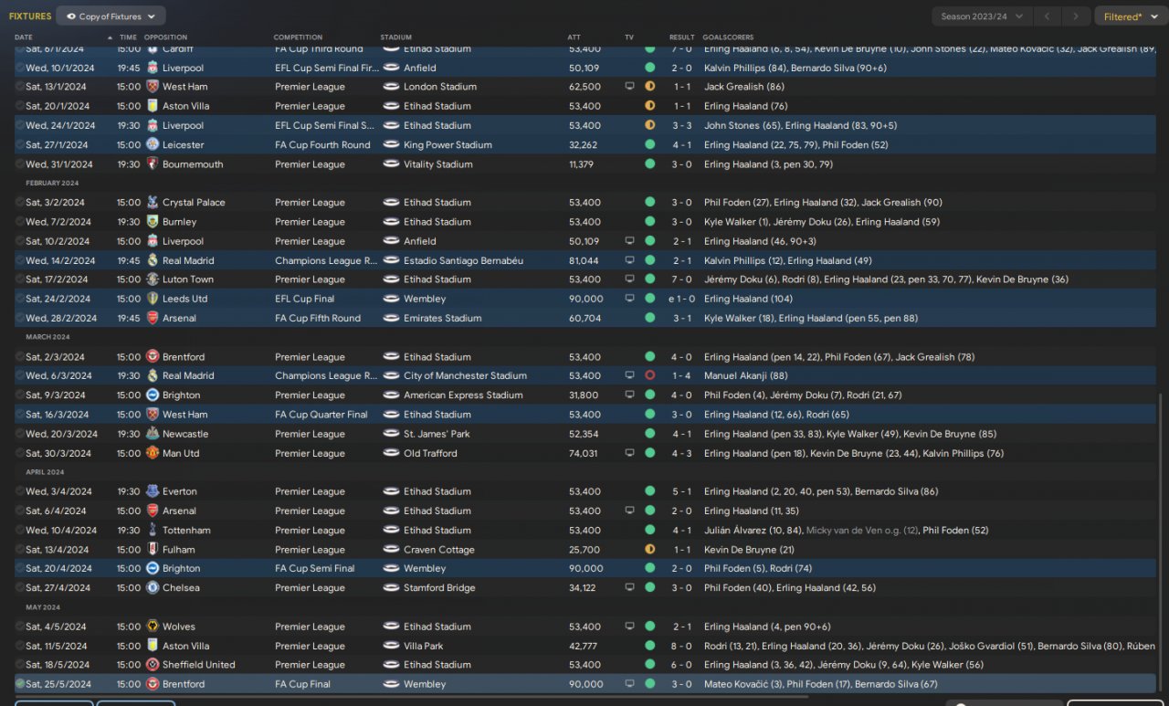Click 'Micky van de Ven o.g. (12)' goalscorer
Image resolution: width=1169 pixels, height=706 pixels.
[x=862, y=530]
